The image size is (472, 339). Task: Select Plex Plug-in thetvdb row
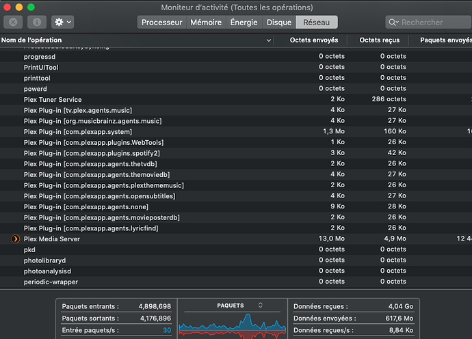(236, 163)
